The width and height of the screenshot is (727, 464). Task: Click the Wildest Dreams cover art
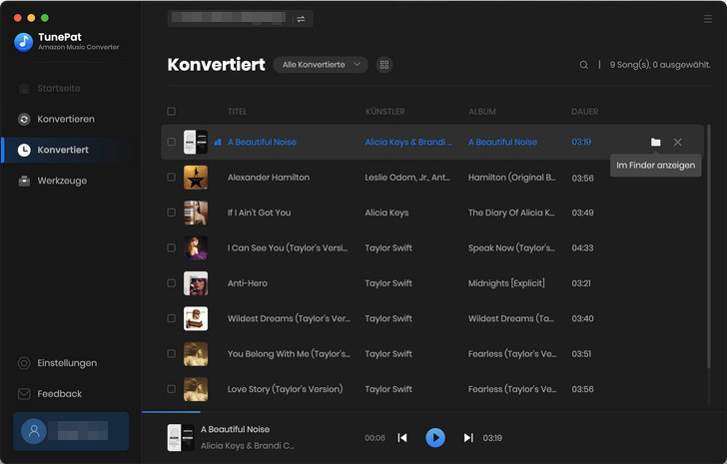click(196, 318)
